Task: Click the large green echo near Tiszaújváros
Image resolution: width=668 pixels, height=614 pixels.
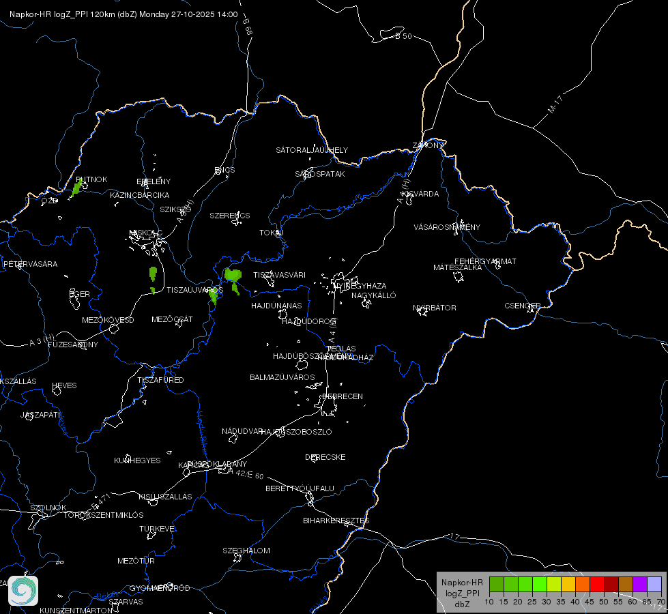Action: pyautogui.click(x=233, y=275)
